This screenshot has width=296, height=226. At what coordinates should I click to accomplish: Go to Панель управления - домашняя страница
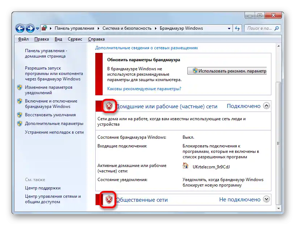[46, 53]
